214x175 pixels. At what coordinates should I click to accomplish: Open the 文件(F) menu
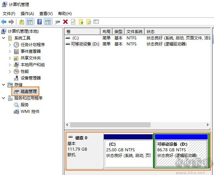coord(9,13)
